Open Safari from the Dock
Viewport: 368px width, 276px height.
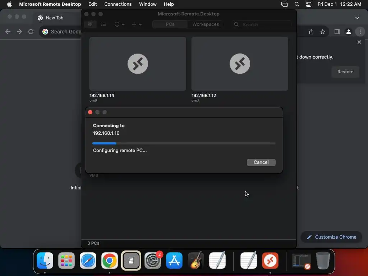click(x=88, y=261)
